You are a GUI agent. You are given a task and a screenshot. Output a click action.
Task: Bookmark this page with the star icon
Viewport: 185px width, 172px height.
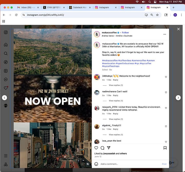point(157,15)
